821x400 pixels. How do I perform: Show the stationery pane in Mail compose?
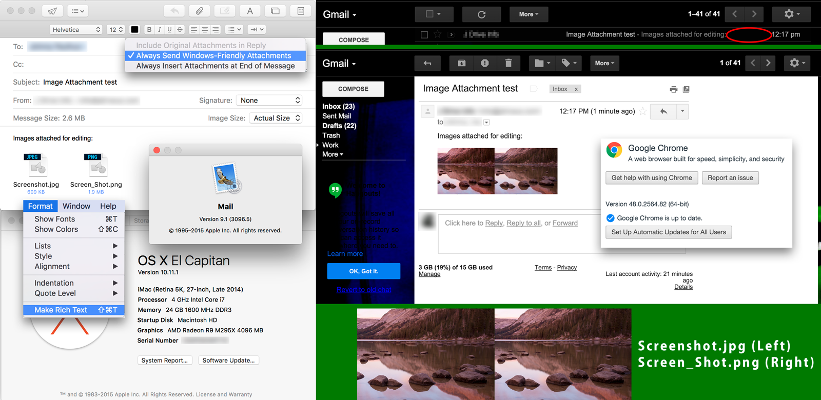click(x=301, y=11)
